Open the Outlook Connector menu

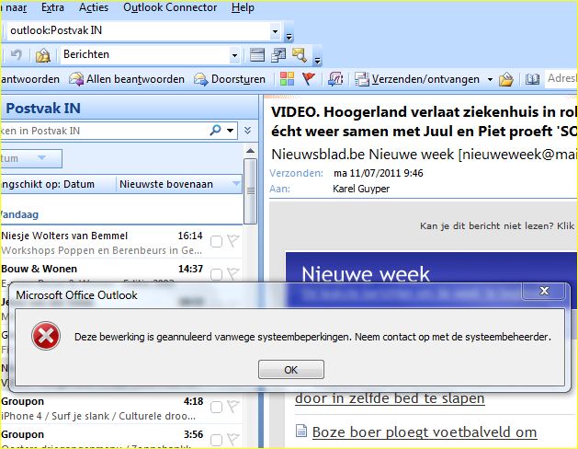pos(170,7)
